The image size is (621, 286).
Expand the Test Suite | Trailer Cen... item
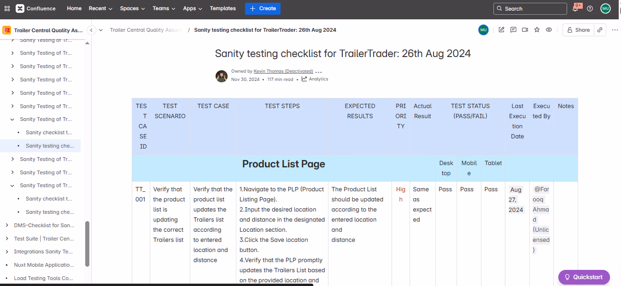[7, 239]
